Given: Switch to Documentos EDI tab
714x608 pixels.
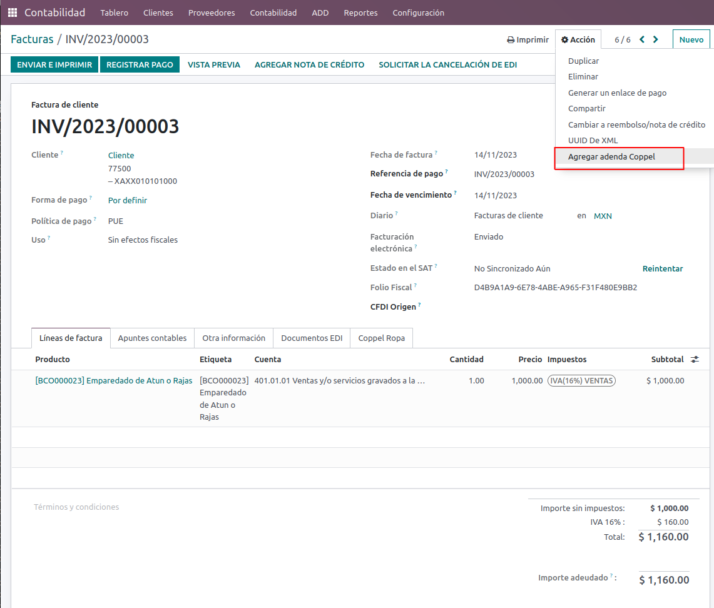Looking at the screenshot, I should coord(312,338).
